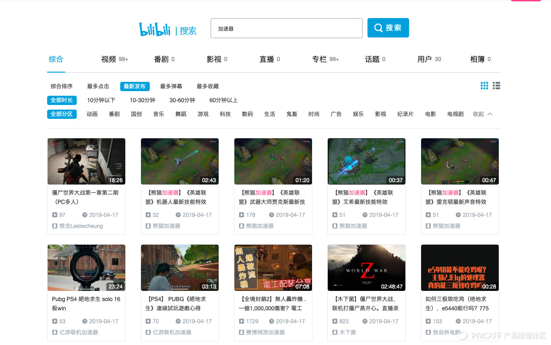551x345 pixels.
Task: Open the 视频 tab
Action: click(109, 59)
